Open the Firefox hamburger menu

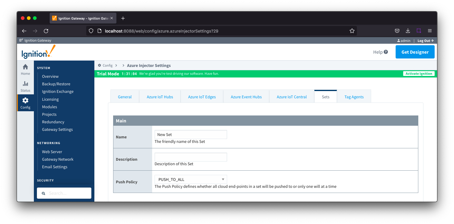tap(430, 31)
